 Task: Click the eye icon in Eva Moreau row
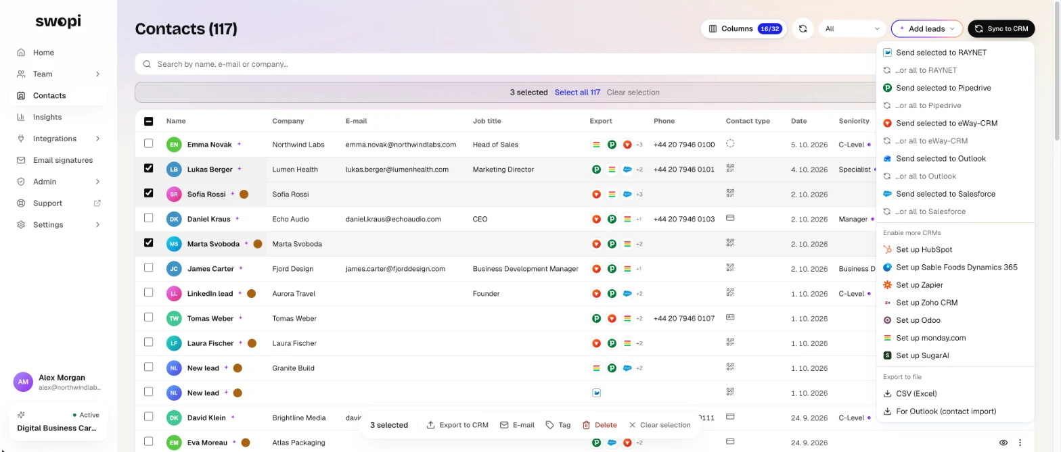(x=1003, y=443)
